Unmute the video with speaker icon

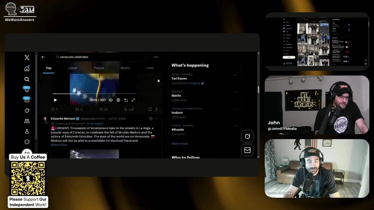pos(111,100)
